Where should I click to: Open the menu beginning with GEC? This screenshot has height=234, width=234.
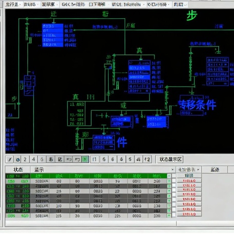click(73, 5)
